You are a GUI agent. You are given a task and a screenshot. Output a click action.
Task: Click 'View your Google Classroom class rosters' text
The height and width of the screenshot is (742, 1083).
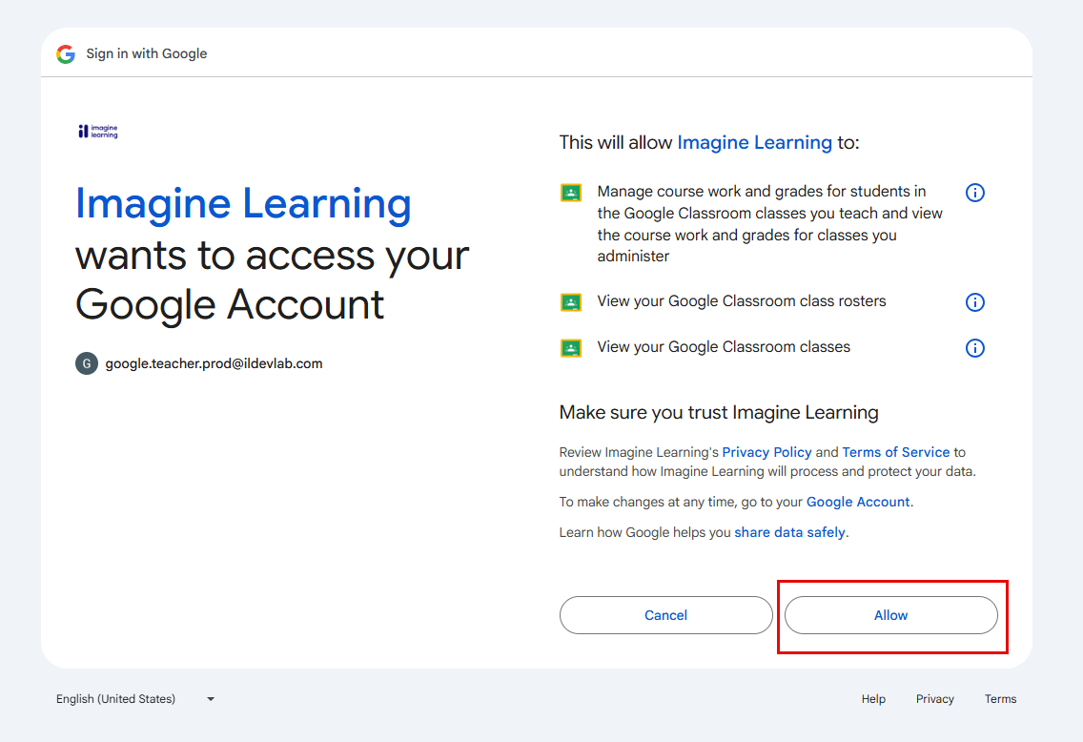pyautogui.click(x=741, y=301)
